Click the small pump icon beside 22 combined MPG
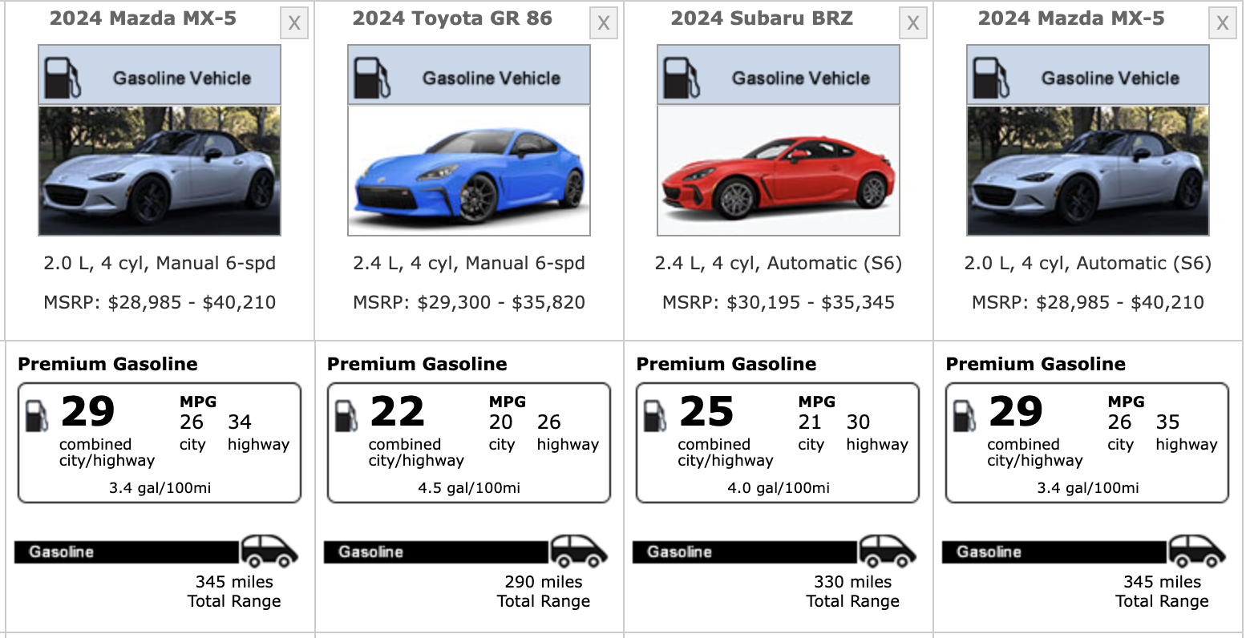This screenshot has width=1246, height=638. (x=346, y=416)
